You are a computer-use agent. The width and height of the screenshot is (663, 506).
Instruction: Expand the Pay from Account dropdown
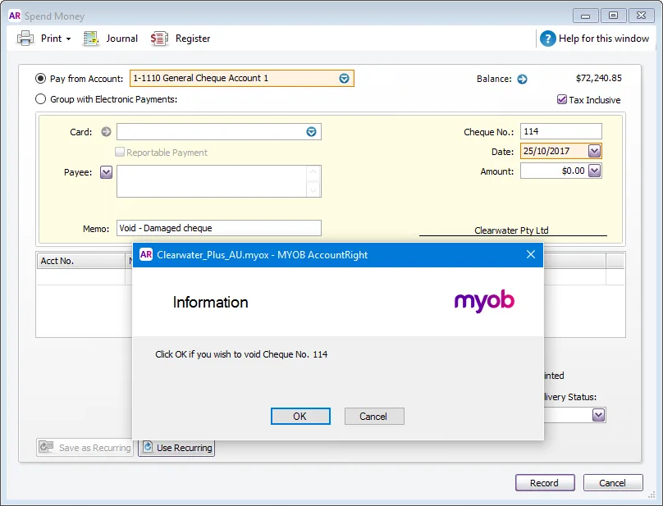pos(344,78)
